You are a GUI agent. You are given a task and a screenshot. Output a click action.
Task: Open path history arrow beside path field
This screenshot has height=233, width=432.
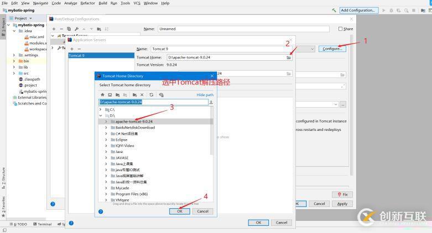[211, 102]
